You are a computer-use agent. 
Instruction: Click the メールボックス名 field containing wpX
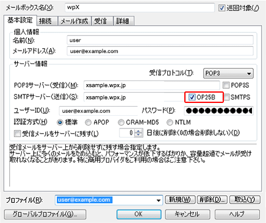[x=140, y=7]
